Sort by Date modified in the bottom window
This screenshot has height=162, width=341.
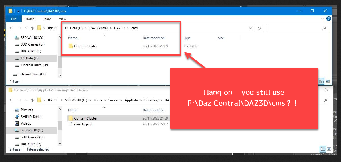[x=153, y=110]
